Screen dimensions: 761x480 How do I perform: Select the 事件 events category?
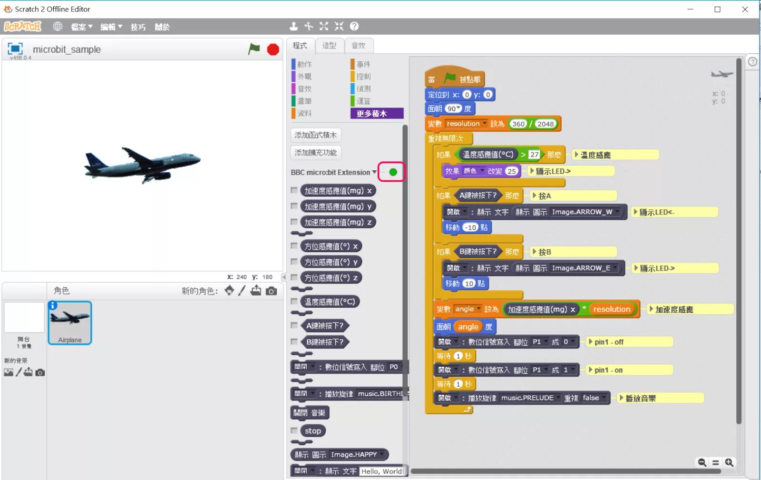coord(363,64)
